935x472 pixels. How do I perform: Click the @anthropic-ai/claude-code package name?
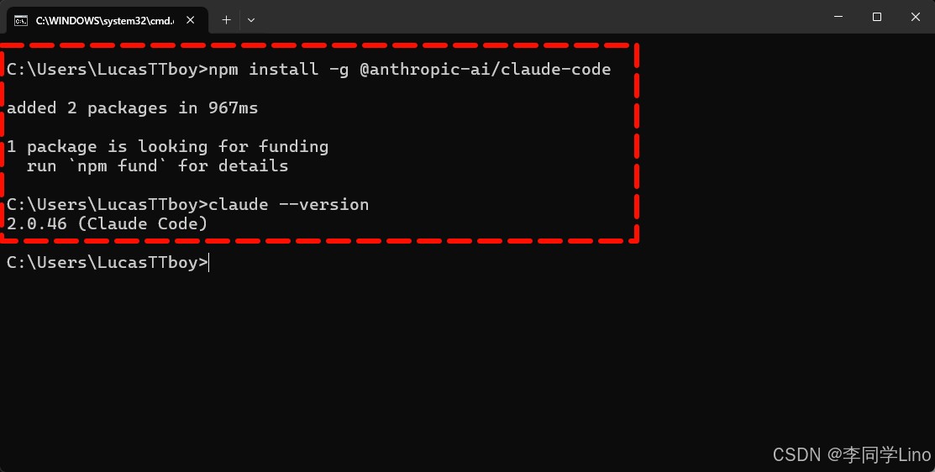(x=486, y=69)
